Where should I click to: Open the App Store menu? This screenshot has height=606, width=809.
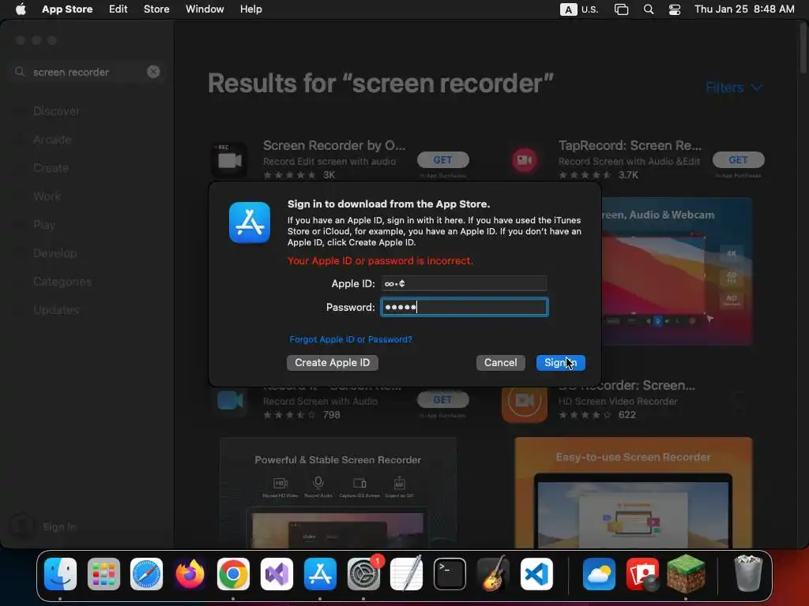tap(67, 9)
